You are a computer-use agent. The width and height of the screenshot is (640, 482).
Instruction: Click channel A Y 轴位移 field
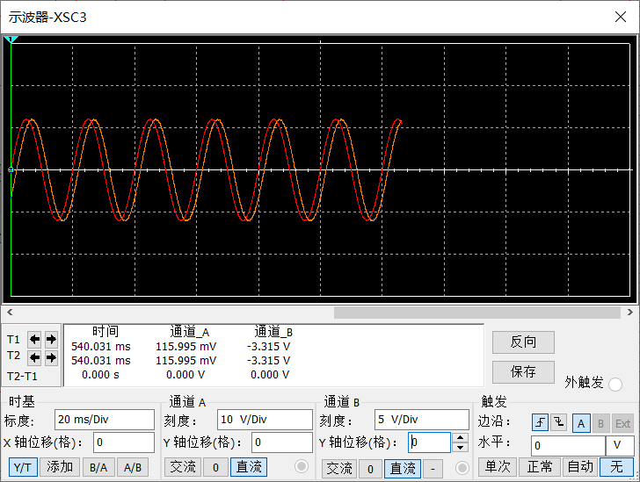[x=281, y=442]
